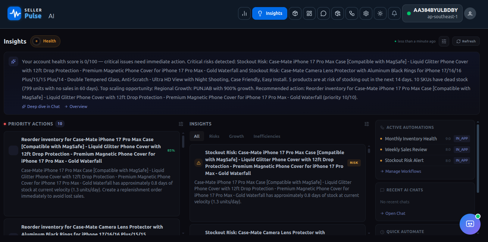
Task: Click the sparkle AI summary icon
Action: (13, 61)
